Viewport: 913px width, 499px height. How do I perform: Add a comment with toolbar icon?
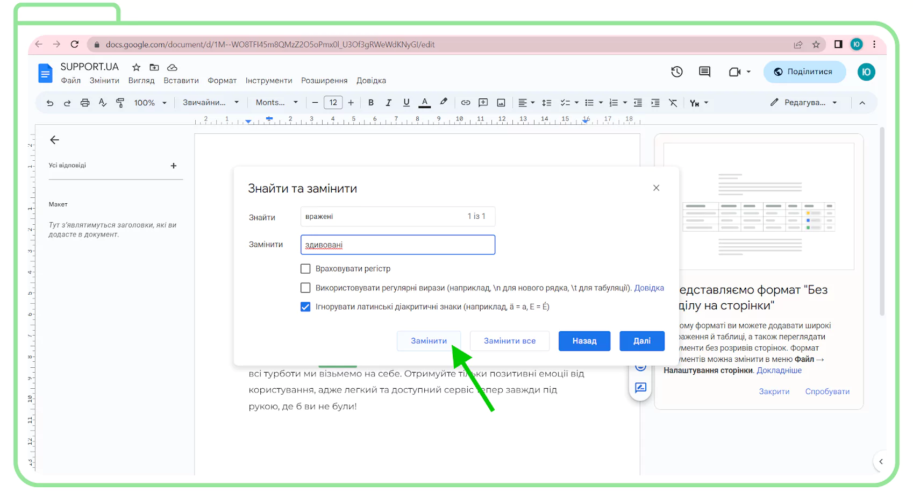483,103
